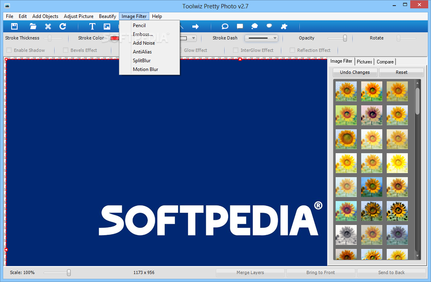
Task: Choose Emboss... from the menu
Action: [150, 34]
